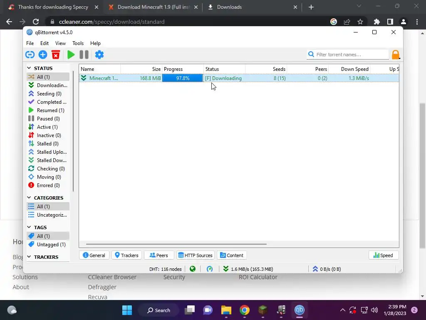
Task: Select All (1) under Categories
Action: 48,207
